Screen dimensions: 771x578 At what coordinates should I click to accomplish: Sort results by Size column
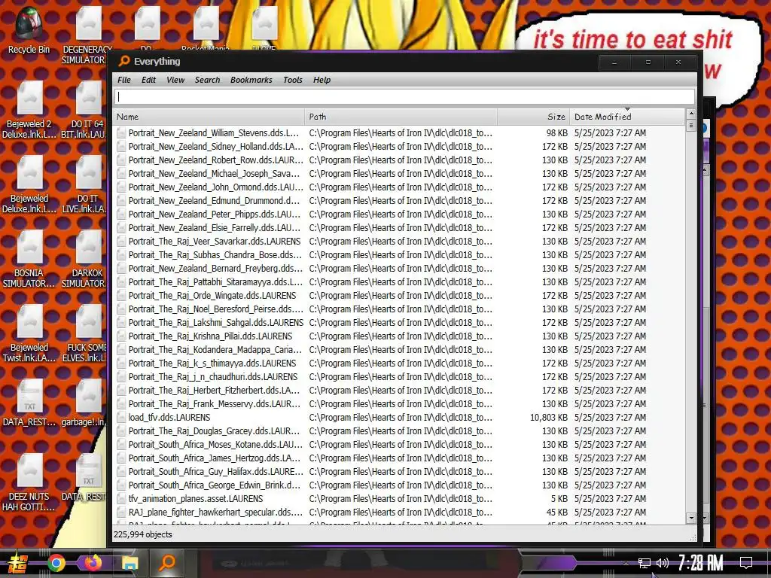(534, 117)
